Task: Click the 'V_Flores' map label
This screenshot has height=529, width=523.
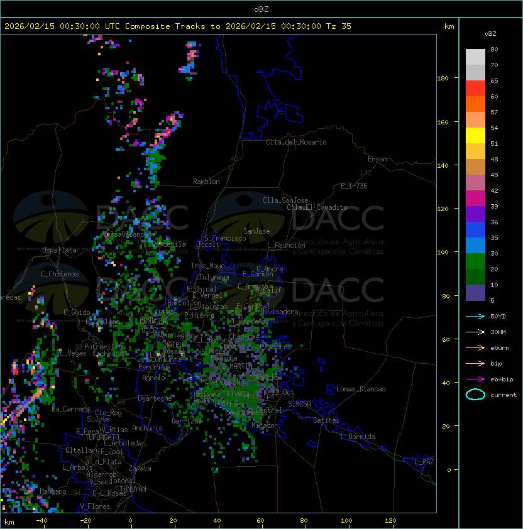Action: click(x=95, y=506)
